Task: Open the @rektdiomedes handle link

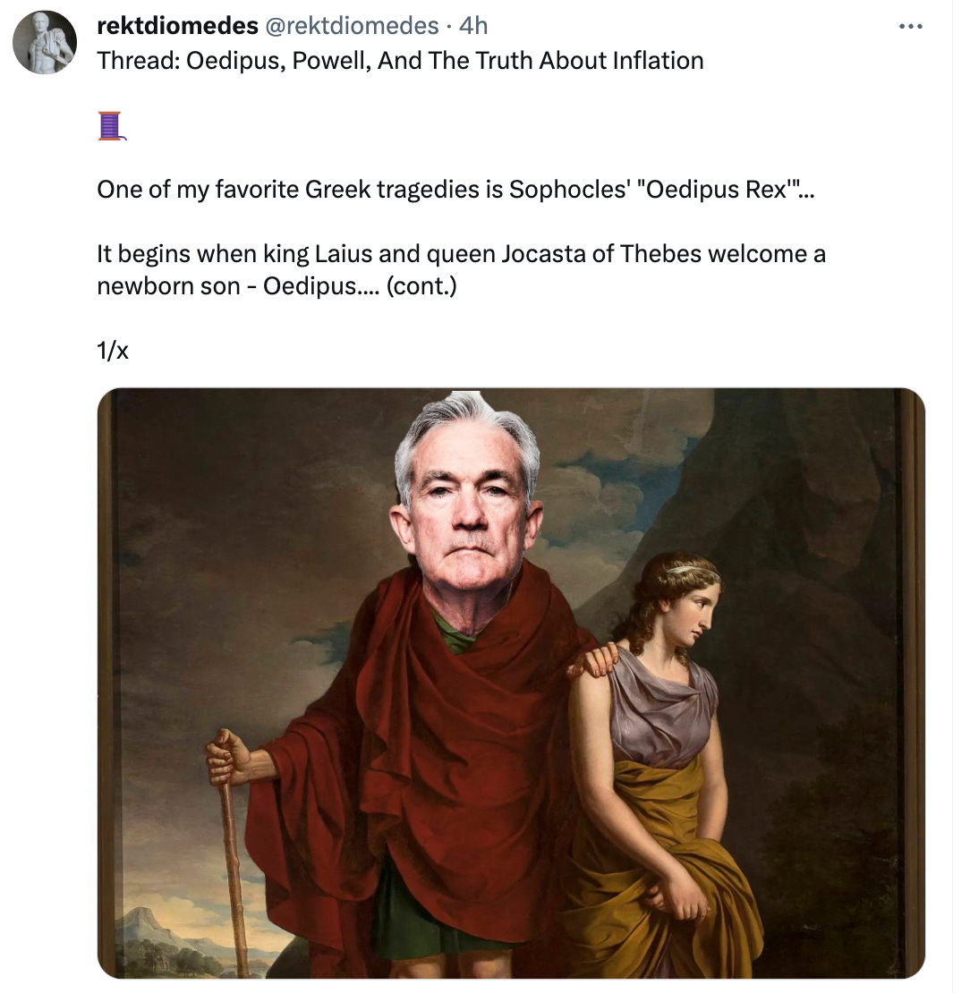Action: [x=351, y=26]
